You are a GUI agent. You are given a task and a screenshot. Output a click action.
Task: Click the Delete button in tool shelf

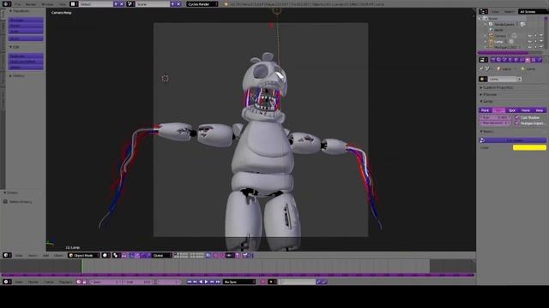click(26, 67)
